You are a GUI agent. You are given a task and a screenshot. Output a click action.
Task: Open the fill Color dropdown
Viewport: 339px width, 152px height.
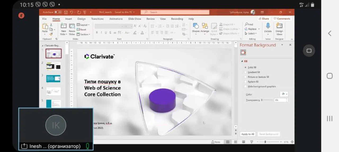[284, 94]
